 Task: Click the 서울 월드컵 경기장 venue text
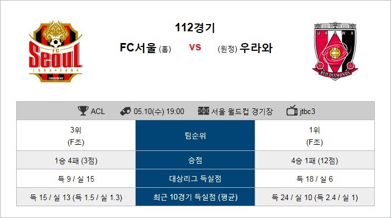pos(242,111)
